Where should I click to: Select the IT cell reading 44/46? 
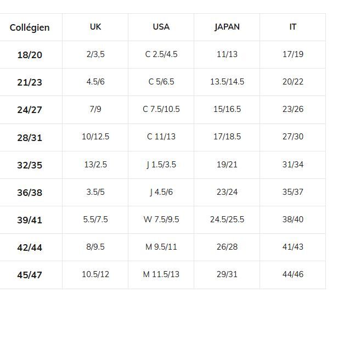[293, 274]
